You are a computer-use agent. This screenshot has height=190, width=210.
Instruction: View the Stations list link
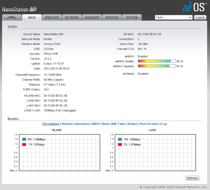pyautogui.click(x=67, y=124)
